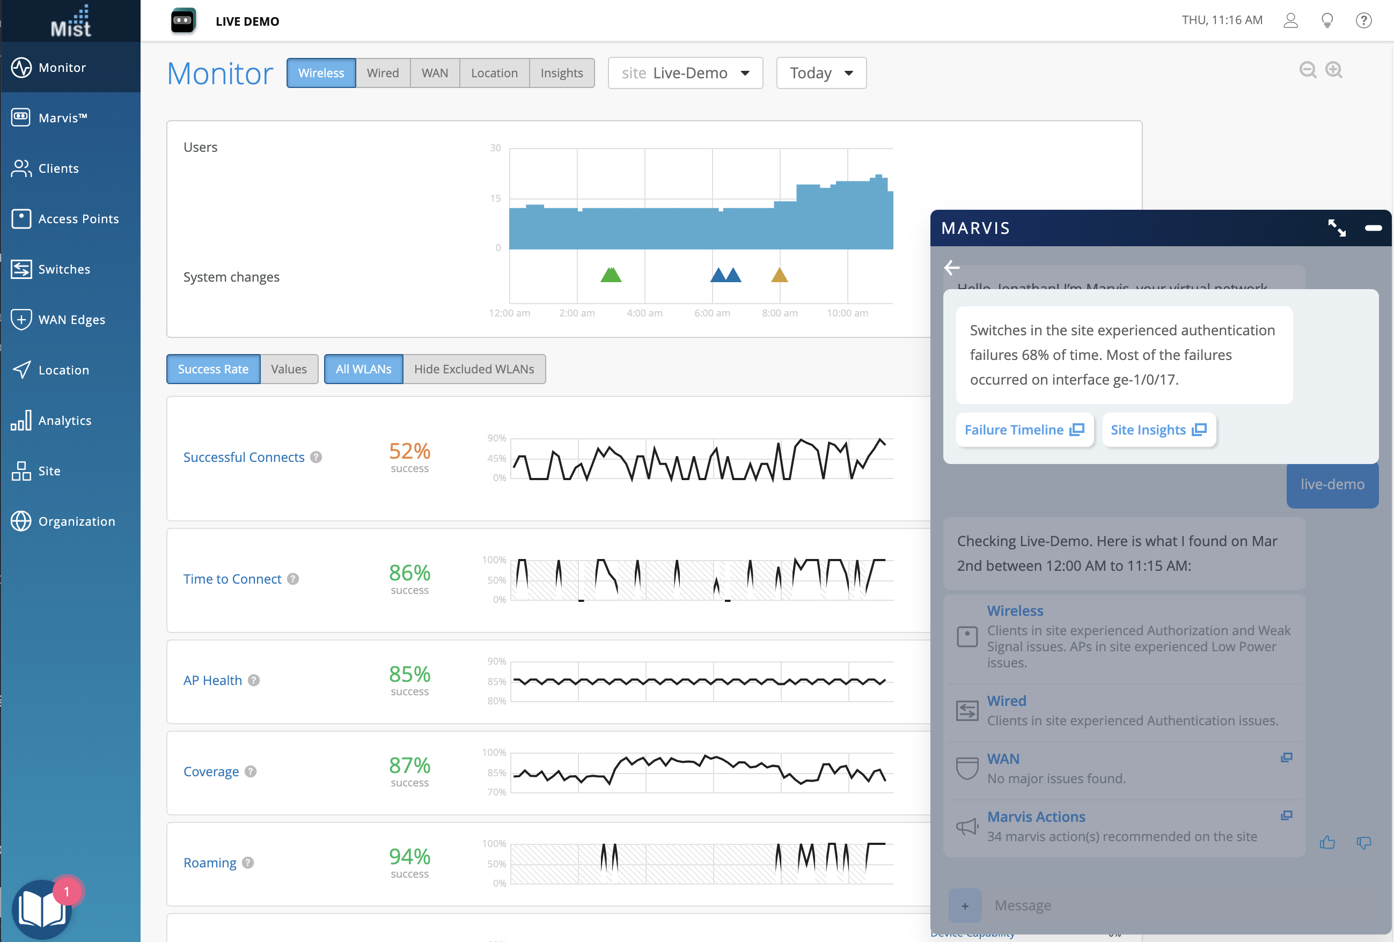Click the zoom in magnifier icon

click(1334, 70)
